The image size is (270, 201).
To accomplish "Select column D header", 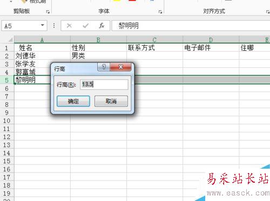I will click(x=211, y=40).
